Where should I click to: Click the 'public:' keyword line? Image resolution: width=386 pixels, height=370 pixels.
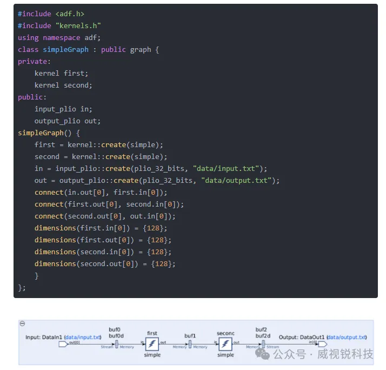32,97
